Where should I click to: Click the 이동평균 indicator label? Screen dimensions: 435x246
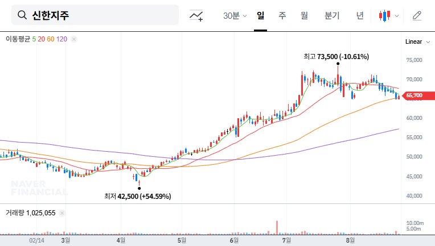[x=18, y=39]
